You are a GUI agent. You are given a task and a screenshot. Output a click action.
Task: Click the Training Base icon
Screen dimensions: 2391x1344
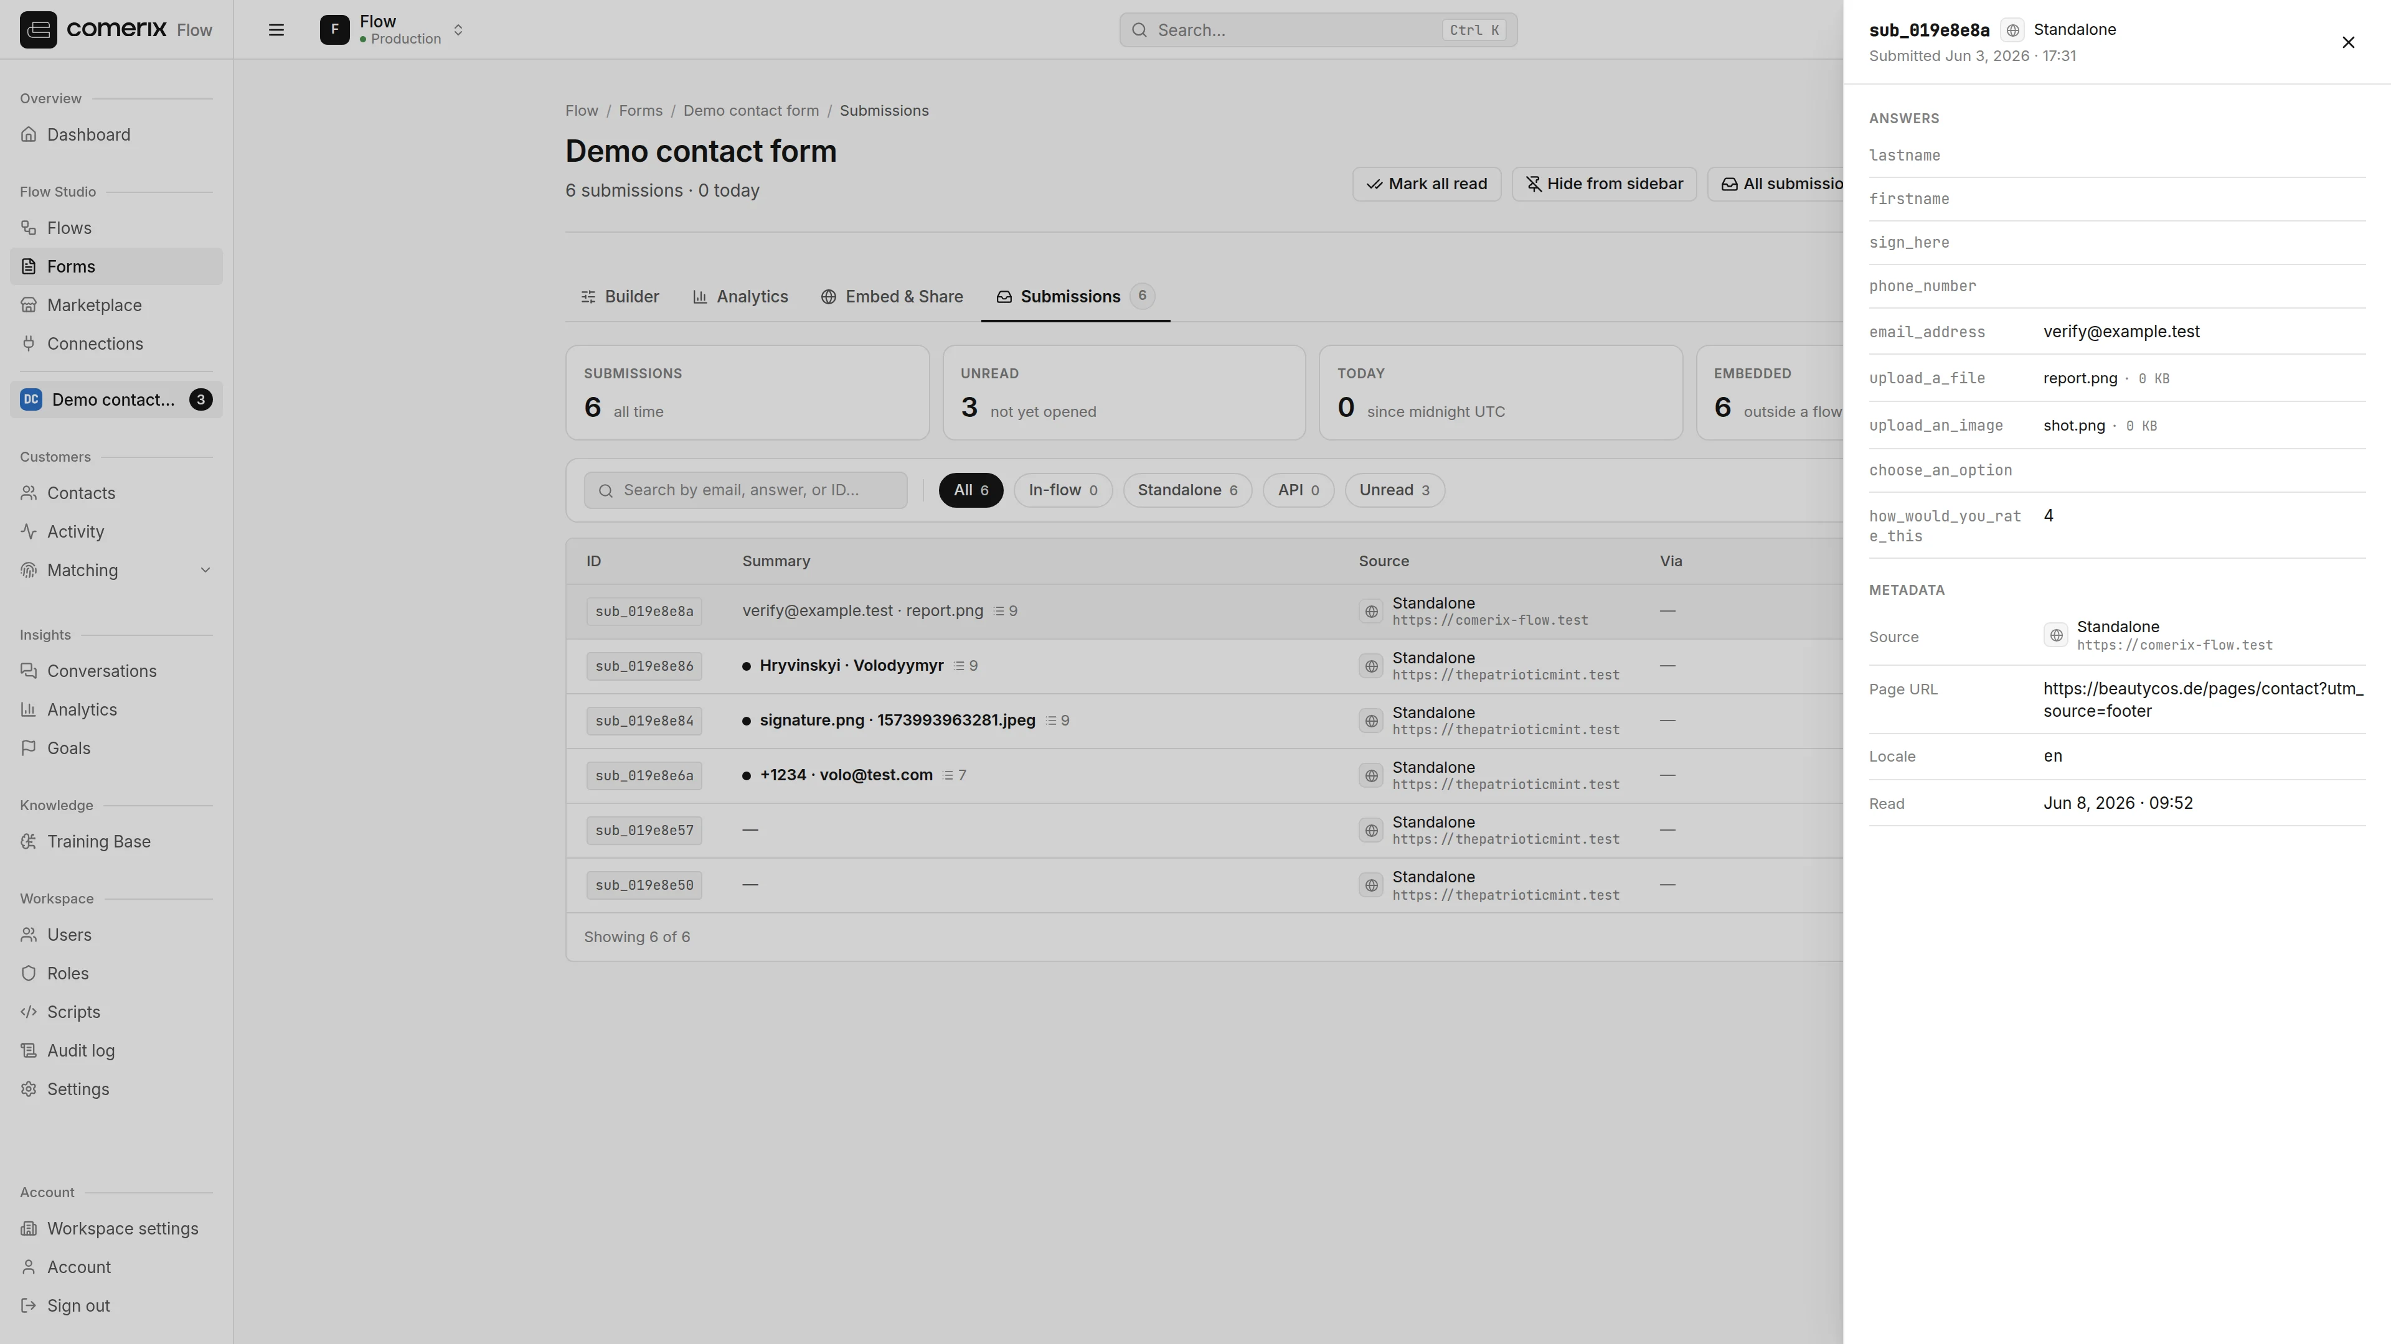[29, 842]
